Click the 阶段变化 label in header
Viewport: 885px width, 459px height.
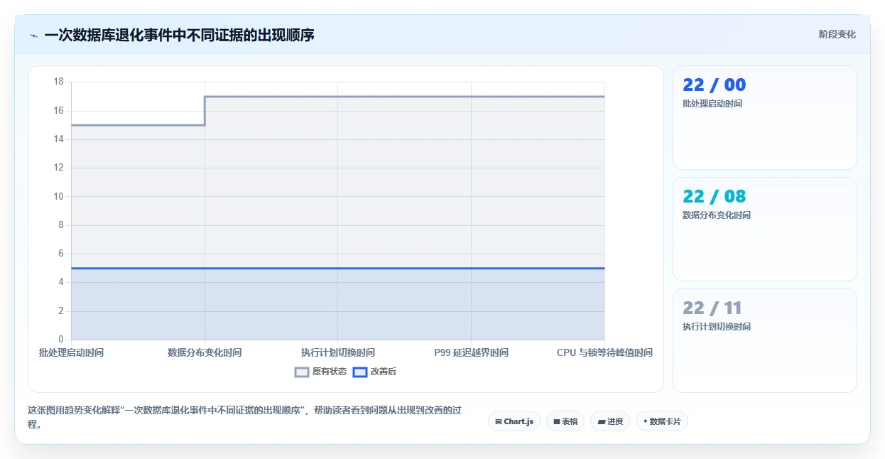click(x=837, y=34)
